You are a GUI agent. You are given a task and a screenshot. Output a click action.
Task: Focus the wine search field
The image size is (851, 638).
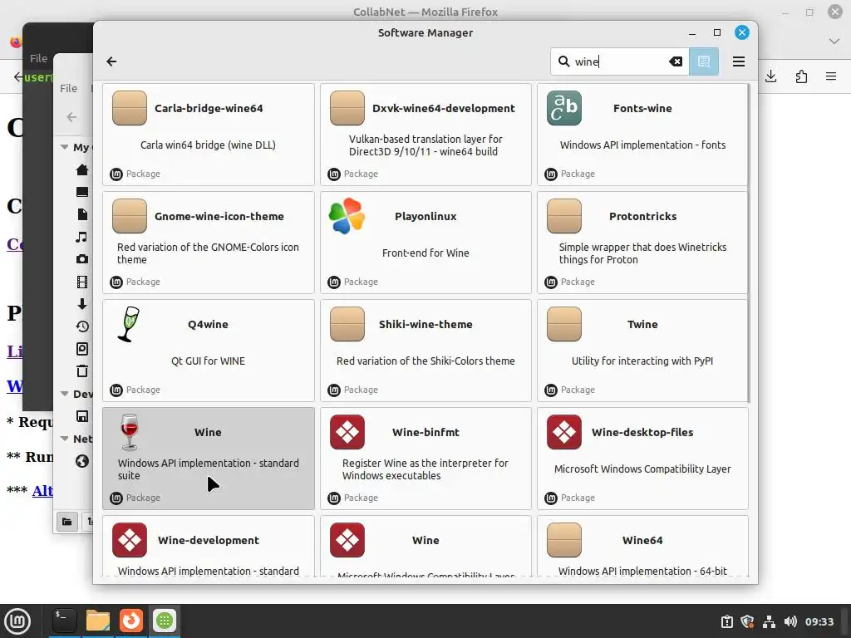tap(619, 61)
